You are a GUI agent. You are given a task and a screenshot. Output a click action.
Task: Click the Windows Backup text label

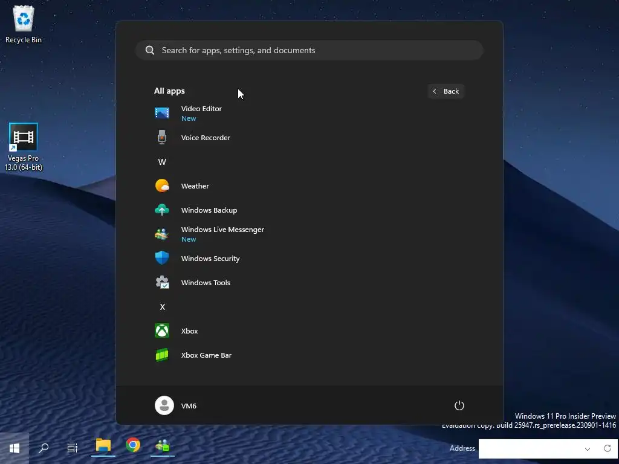click(x=209, y=210)
